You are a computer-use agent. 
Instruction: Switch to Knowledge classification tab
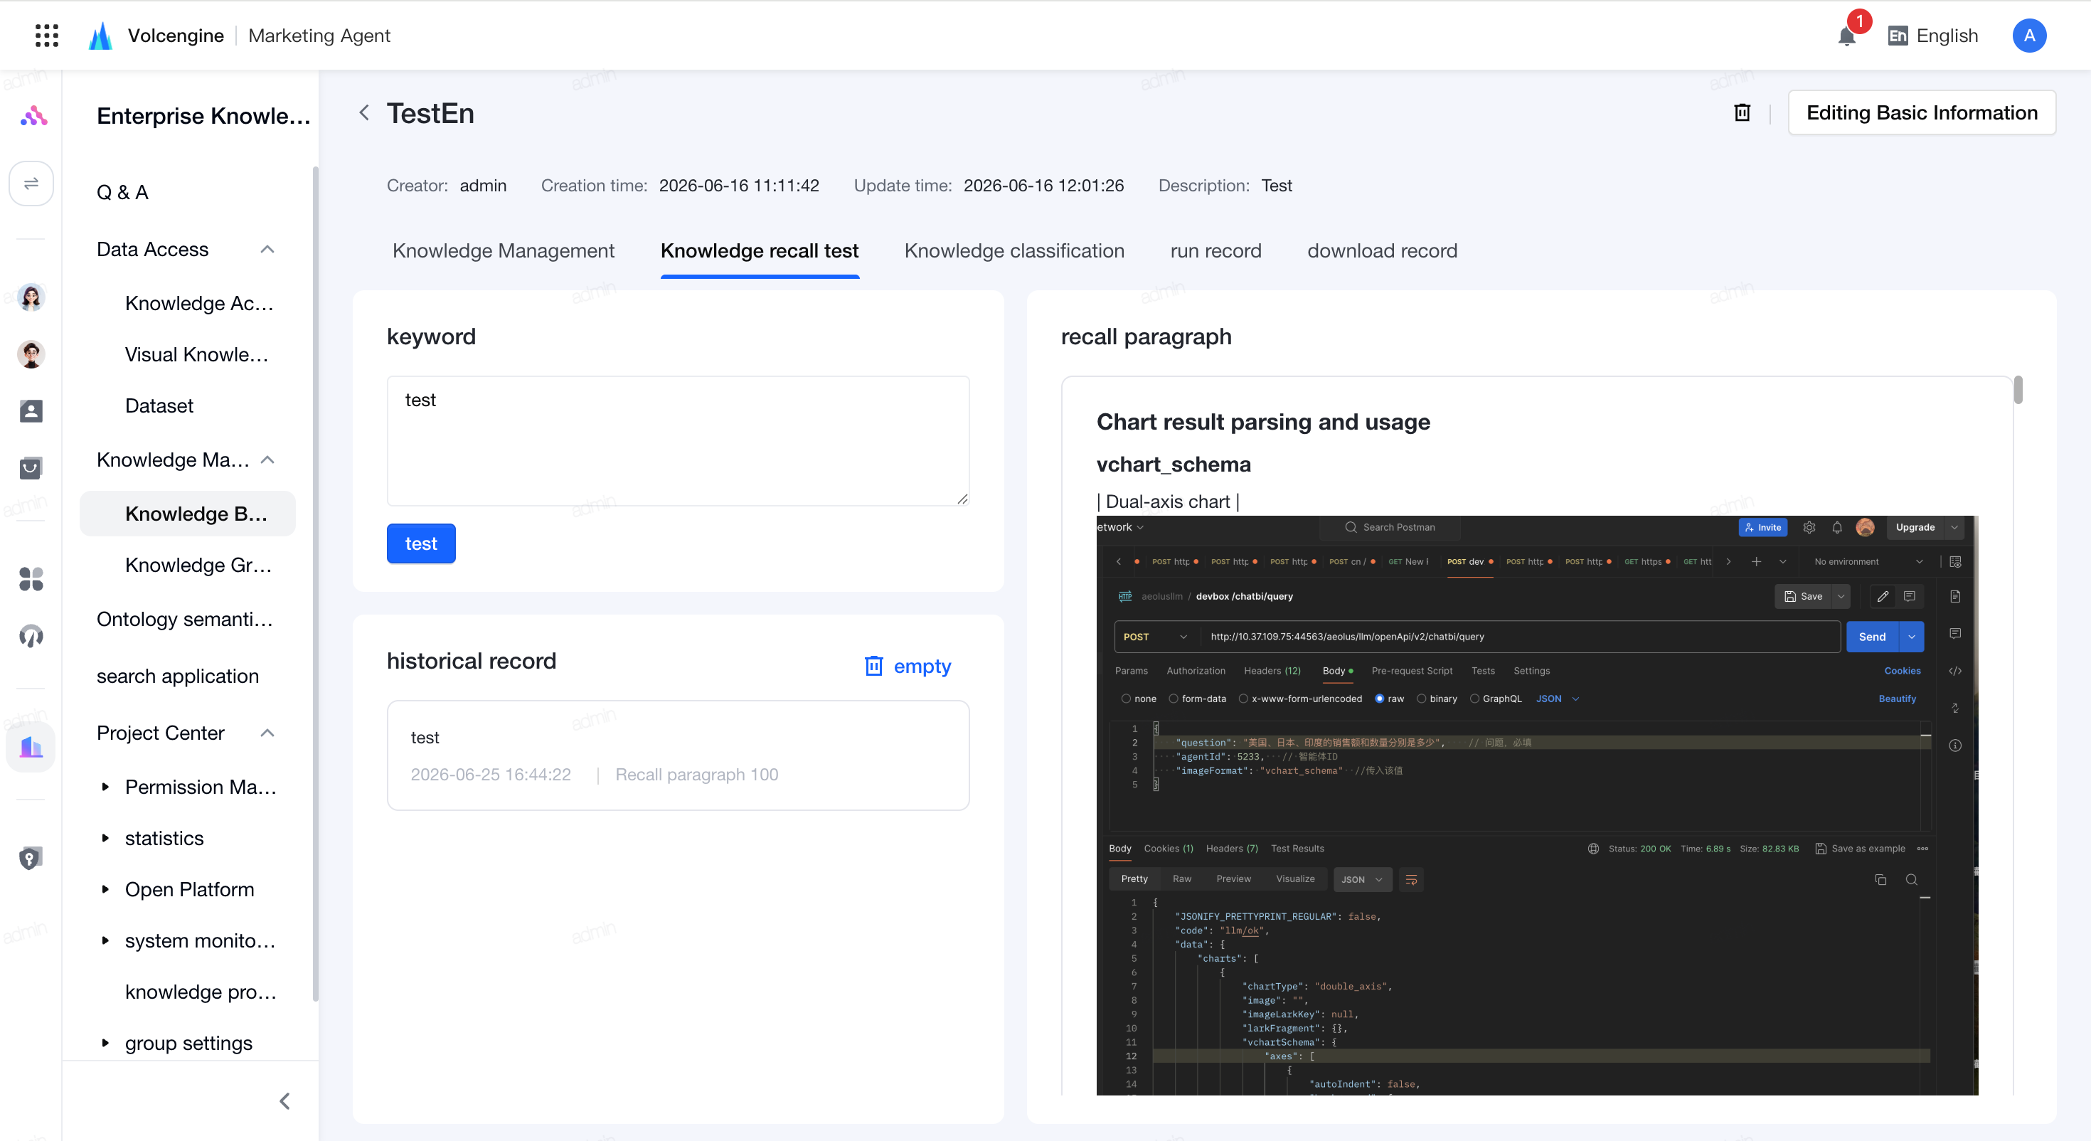click(x=1013, y=251)
